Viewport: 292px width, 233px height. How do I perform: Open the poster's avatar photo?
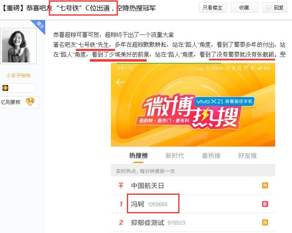(x=18, y=46)
